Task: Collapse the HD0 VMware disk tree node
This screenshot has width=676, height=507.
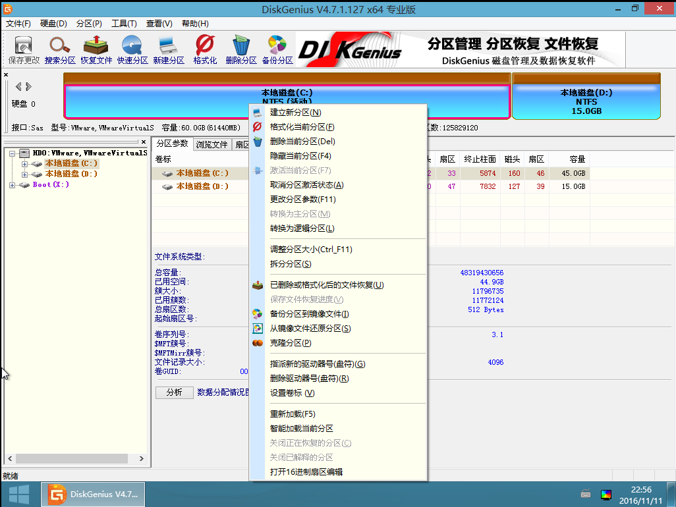Action: click(12, 153)
